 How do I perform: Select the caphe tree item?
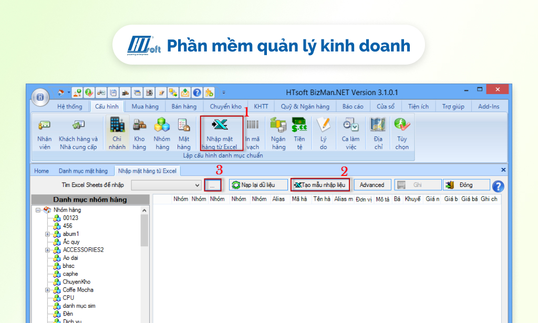(70, 274)
